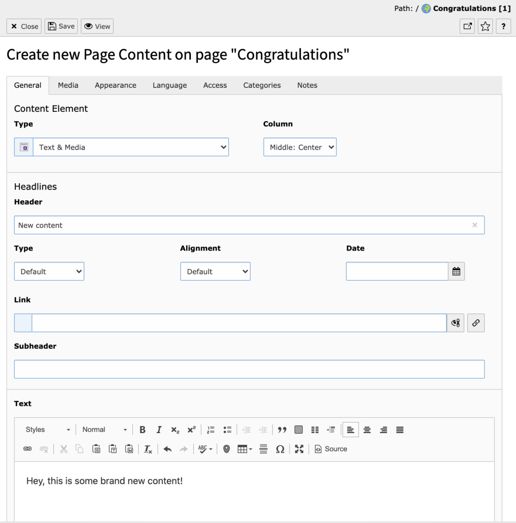Click the Close button
The width and height of the screenshot is (516, 523).
24,26
